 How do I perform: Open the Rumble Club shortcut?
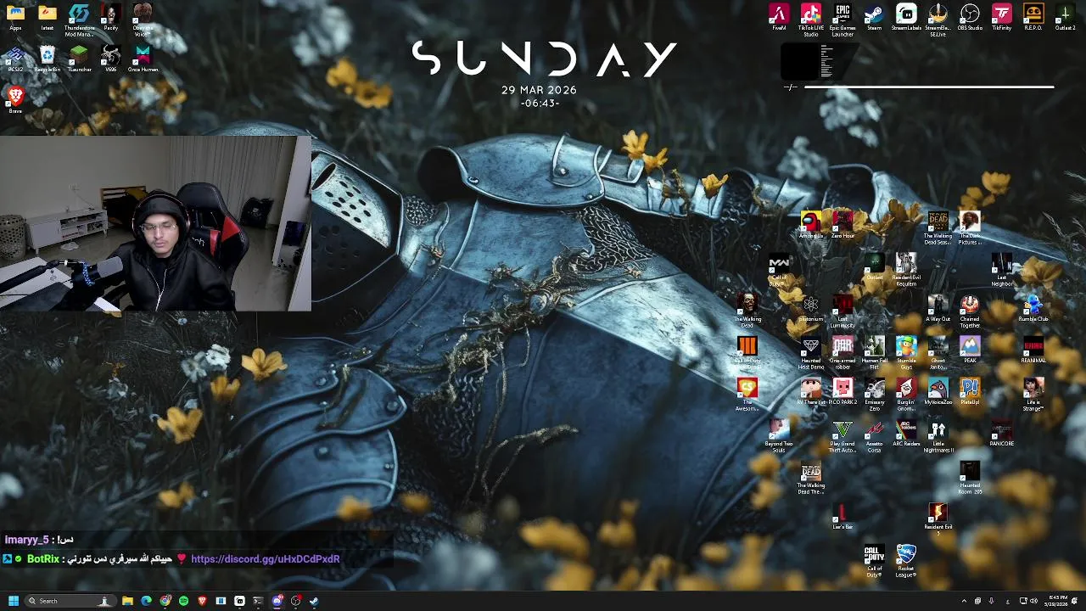[x=1033, y=308]
